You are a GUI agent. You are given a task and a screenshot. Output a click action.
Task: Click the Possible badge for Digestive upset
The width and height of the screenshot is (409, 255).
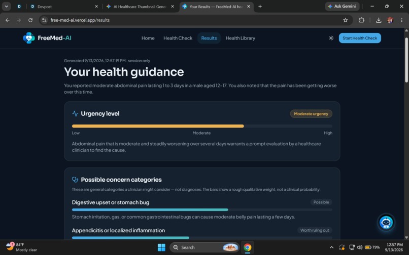pyautogui.click(x=321, y=202)
